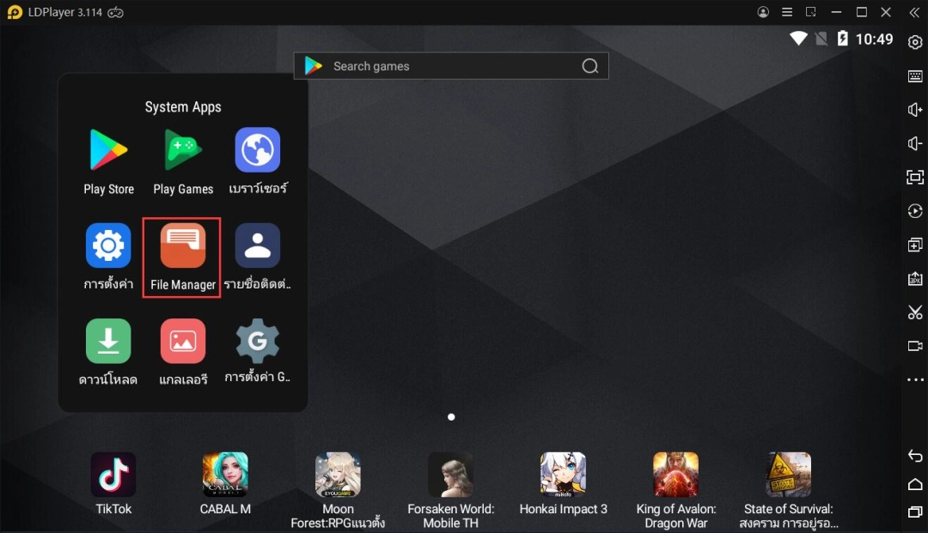Start Honkai Impact 3
Screen dimensions: 928x533
coord(563,475)
